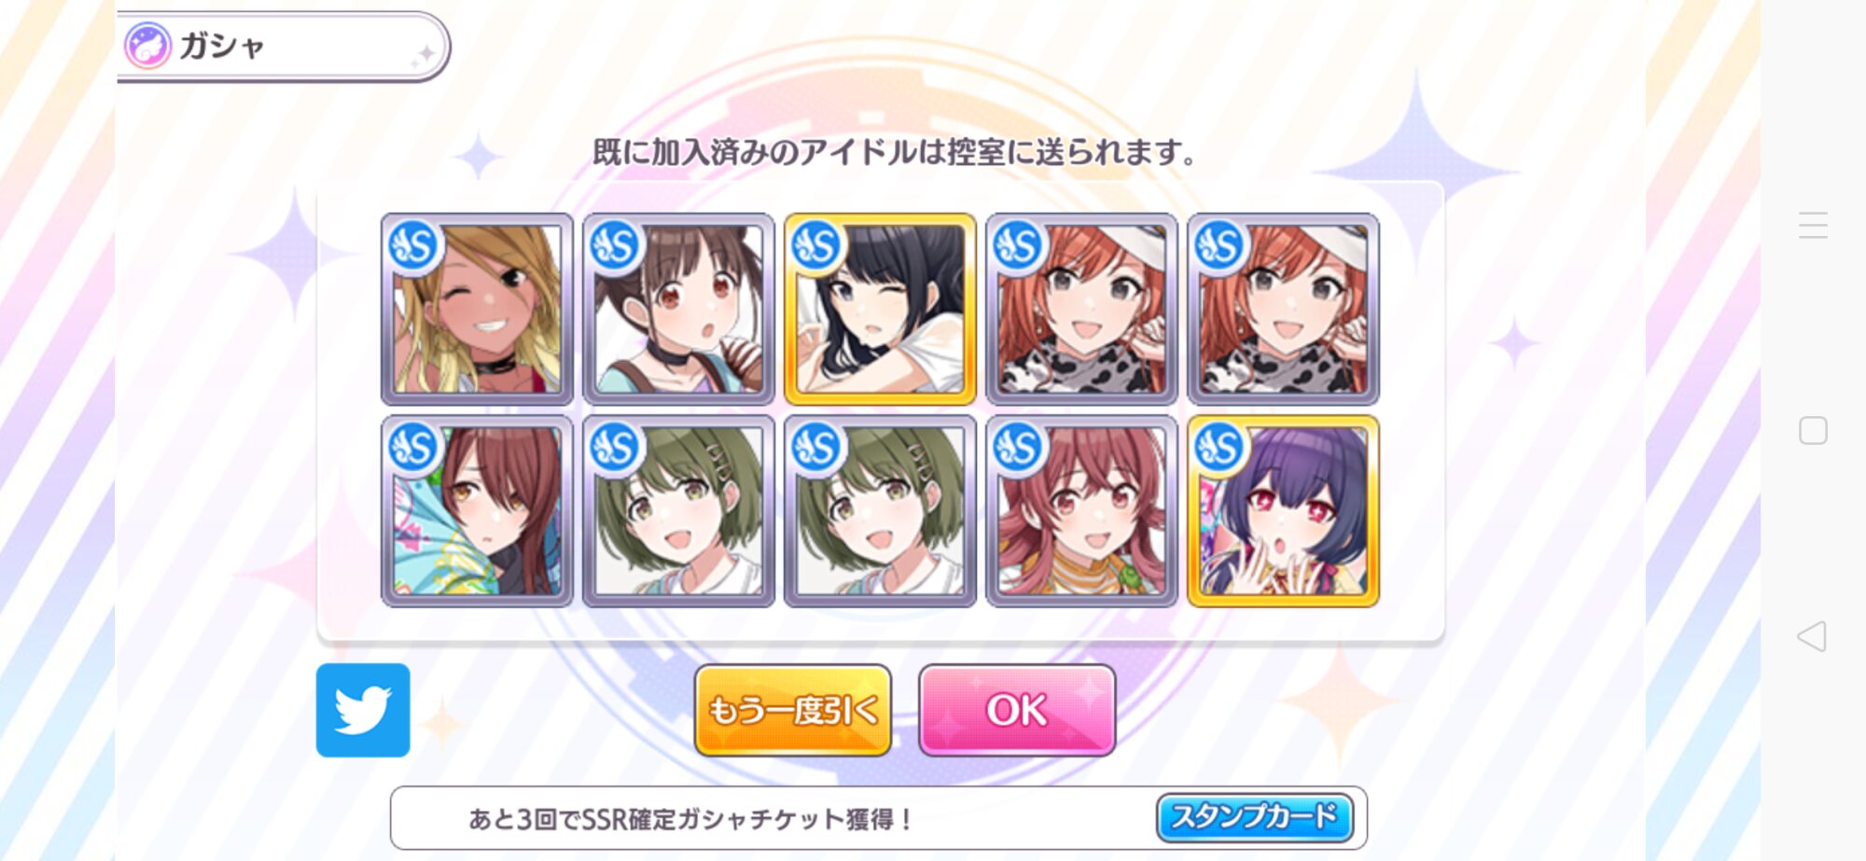Tap the Android back triangle icon
1866x861 pixels.
(x=1812, y=636)
